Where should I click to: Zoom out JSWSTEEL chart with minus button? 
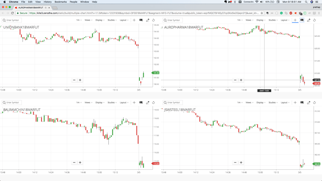pyautogui.click(x=235, y=162)
